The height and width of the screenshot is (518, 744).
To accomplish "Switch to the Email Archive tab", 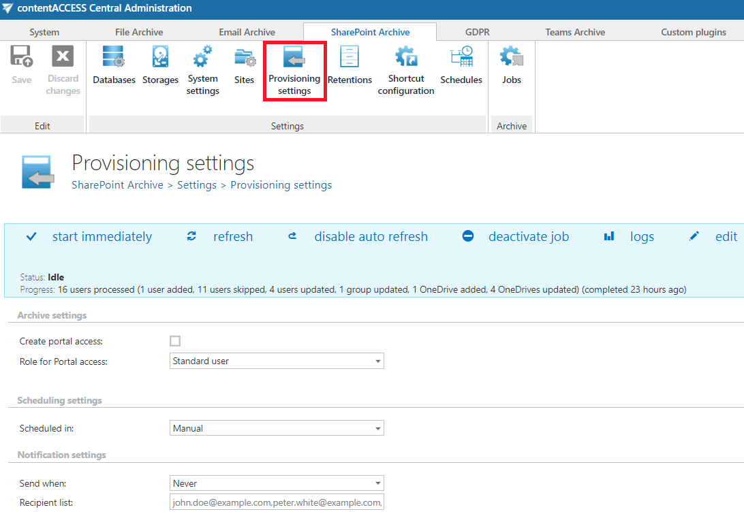I will coord(247,32).
